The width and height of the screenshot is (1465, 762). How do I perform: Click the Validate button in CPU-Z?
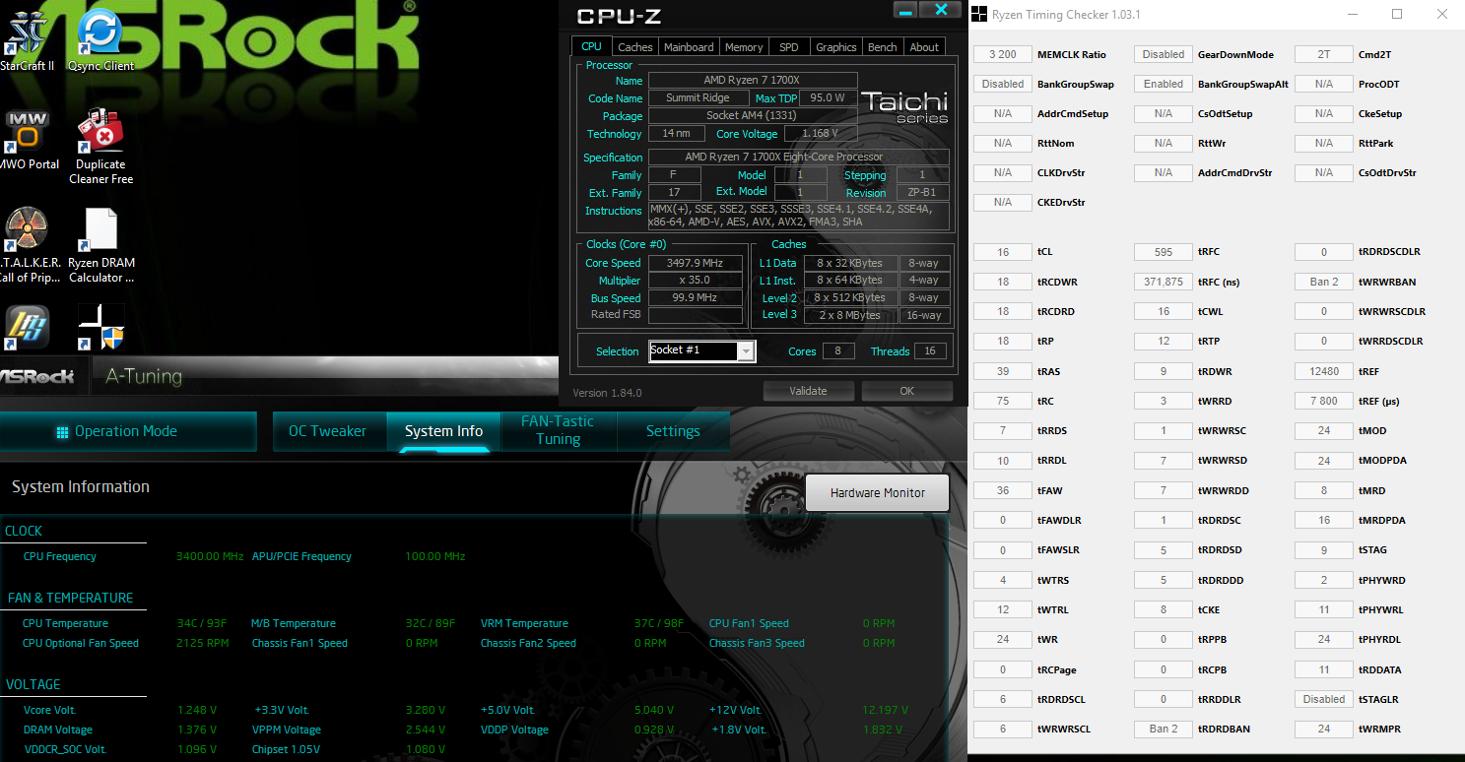(x=808, y=391)
